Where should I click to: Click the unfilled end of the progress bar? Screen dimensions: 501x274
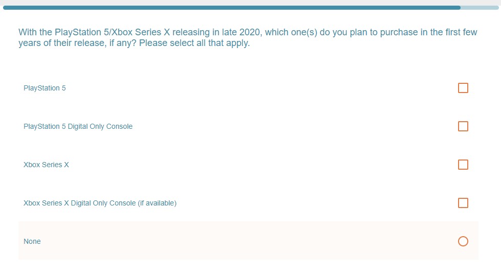(x=480, y=8)
